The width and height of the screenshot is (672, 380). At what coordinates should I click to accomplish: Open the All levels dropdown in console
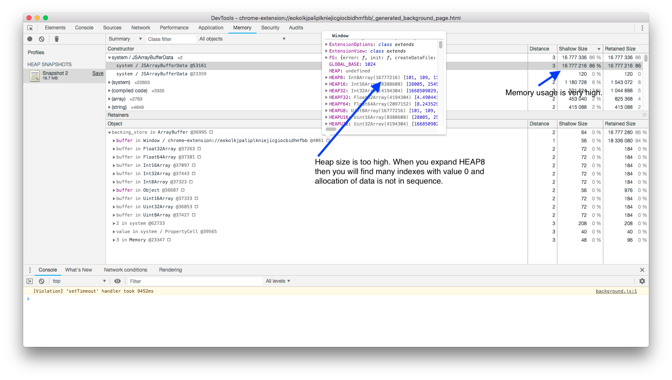[x=278, y=281]
